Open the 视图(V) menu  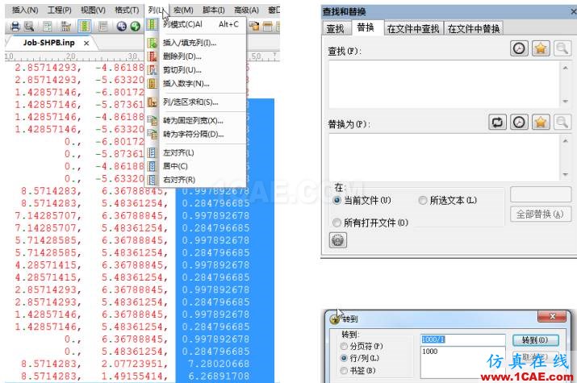click(x=93, y=10)
